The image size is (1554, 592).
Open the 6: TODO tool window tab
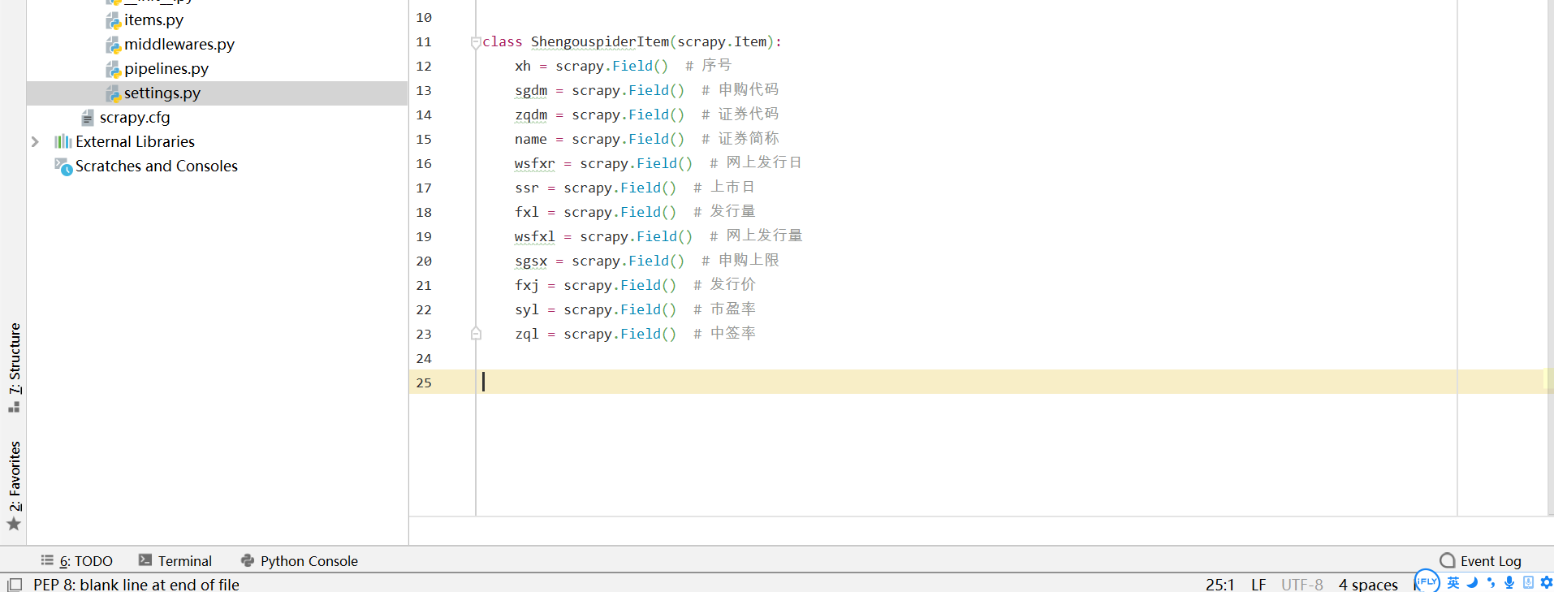coord(77,560)
